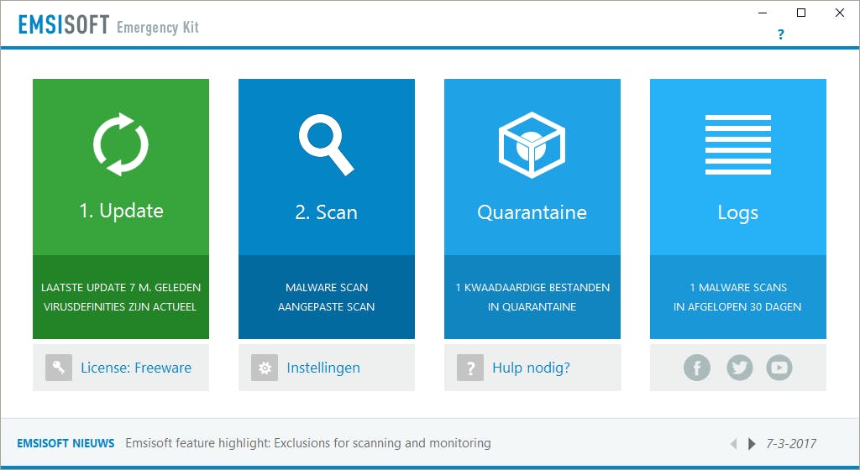This screenshot has width=860, height=470.
Task: Open the Logs tile label
Action: click(x=737, y=212)
